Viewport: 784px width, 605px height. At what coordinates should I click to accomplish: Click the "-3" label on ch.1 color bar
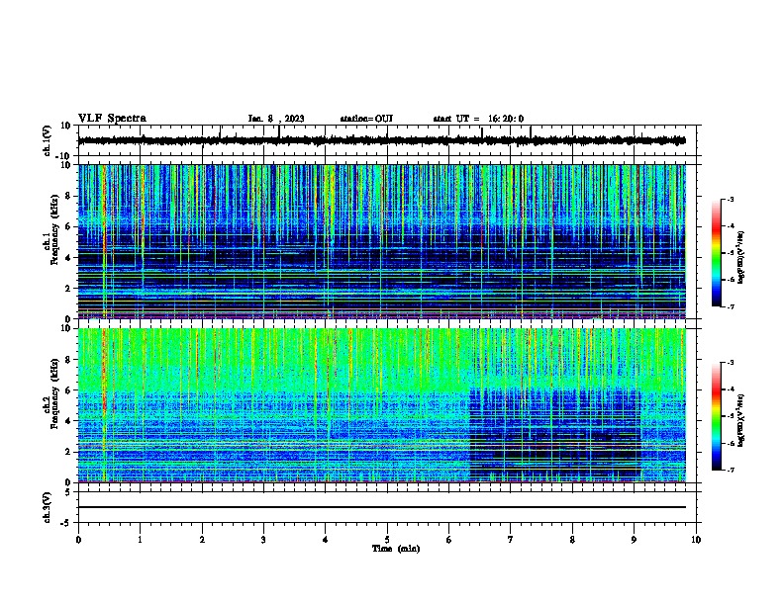pyautogui.click(x=730, y=199)
